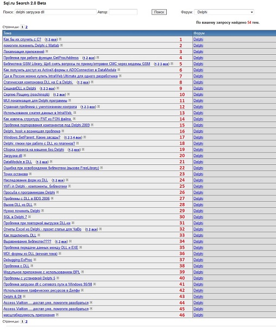Open the Форум dropdown showing Delphi
Viewport: 276px width, 331px height.
pos(224,12)
